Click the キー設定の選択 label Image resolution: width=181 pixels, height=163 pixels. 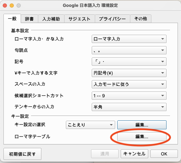point(30,124)
